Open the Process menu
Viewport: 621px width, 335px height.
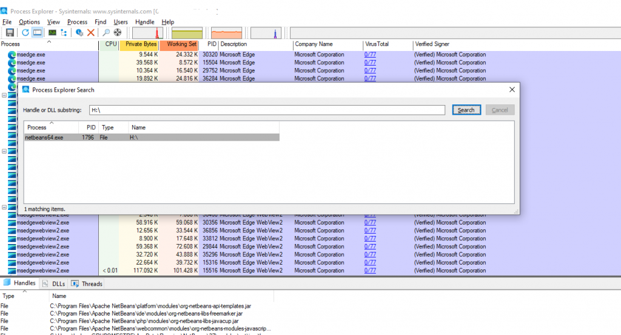[x=77, y=22]
